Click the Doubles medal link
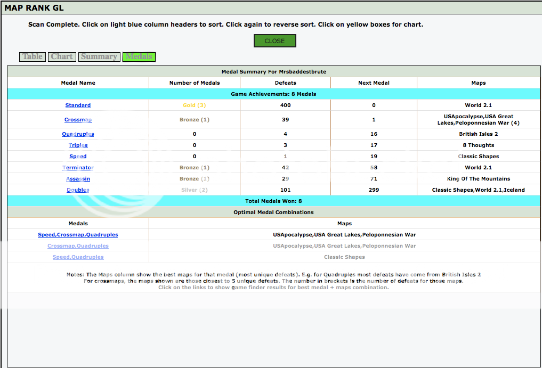This screenshot has width=542, height=368. click(x=78, y=190)
